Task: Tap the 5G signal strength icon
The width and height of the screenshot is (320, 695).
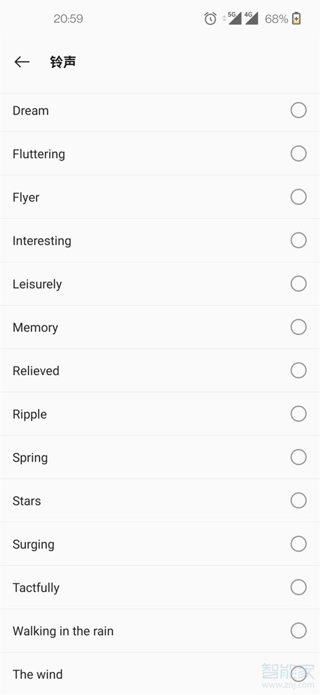Action: (x=233, y=18)
